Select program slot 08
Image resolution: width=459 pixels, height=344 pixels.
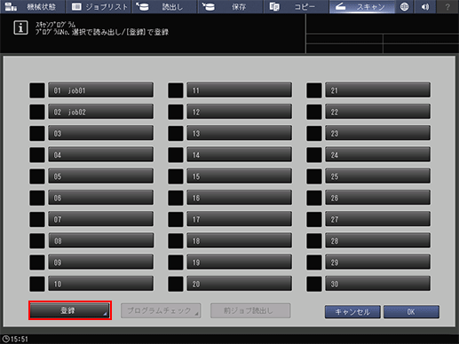click(101, 240)
